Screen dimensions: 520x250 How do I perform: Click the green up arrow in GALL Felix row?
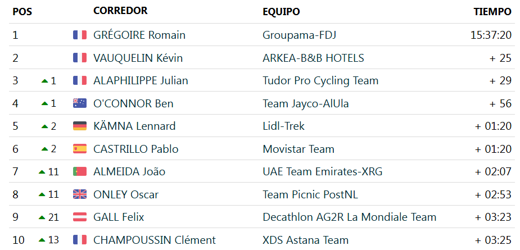tap(42, 217)
